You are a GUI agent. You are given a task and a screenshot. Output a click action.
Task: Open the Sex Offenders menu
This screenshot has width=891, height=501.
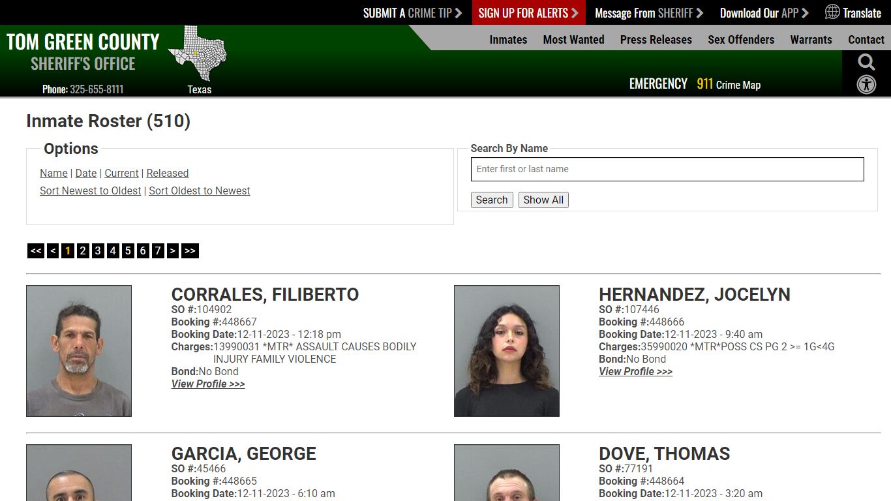(741, 40)
